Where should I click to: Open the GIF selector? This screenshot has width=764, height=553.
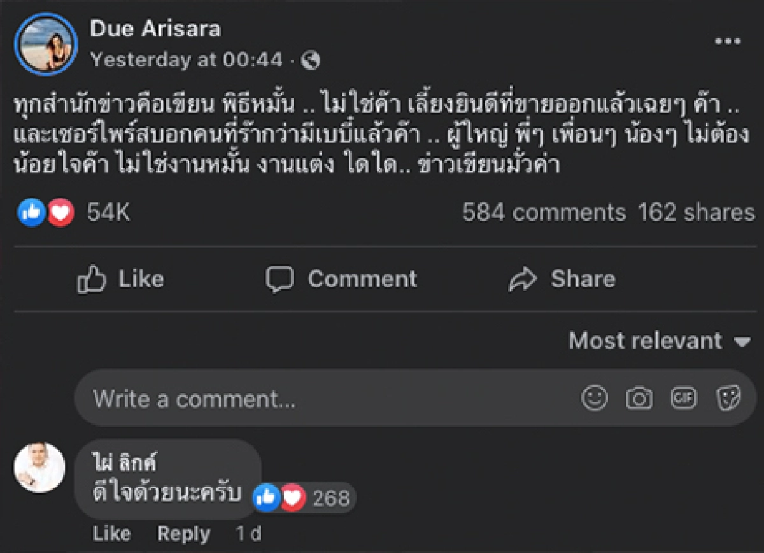click(683, 398)
